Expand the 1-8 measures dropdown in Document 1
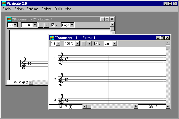Viewport: 179px width, 119px height. pyautogui.click(x=58, y=43)
